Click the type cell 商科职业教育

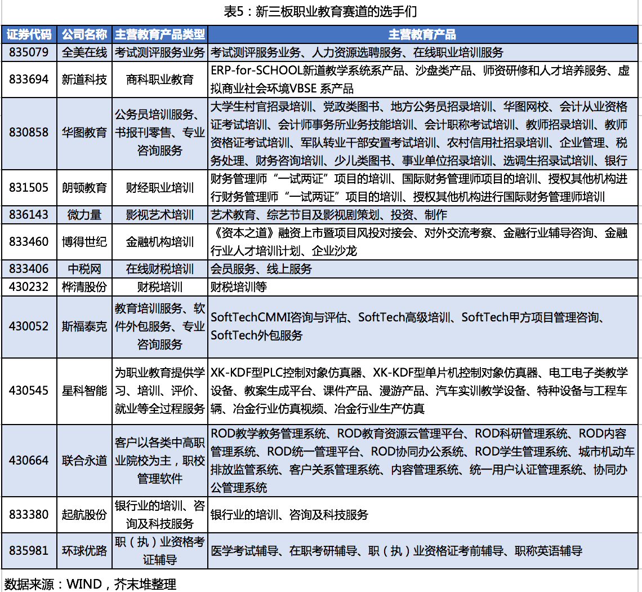[x=160, y=79]
